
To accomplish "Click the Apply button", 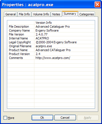I will pos(88,118).
